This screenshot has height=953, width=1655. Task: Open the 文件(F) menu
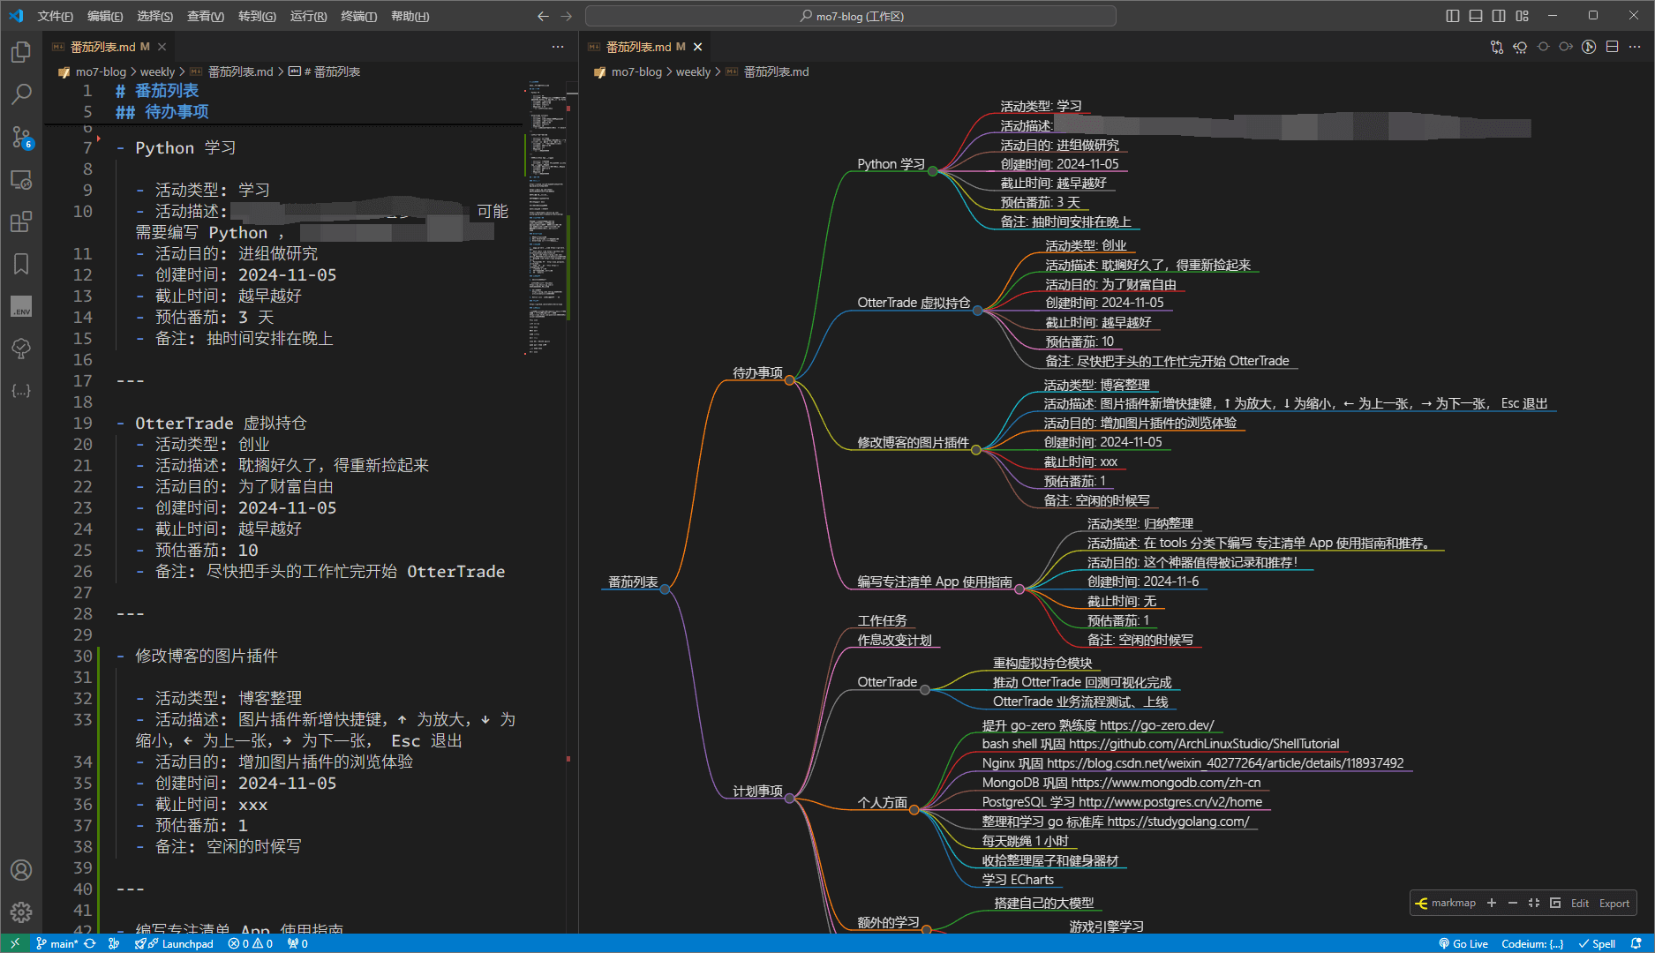(55, 16)
